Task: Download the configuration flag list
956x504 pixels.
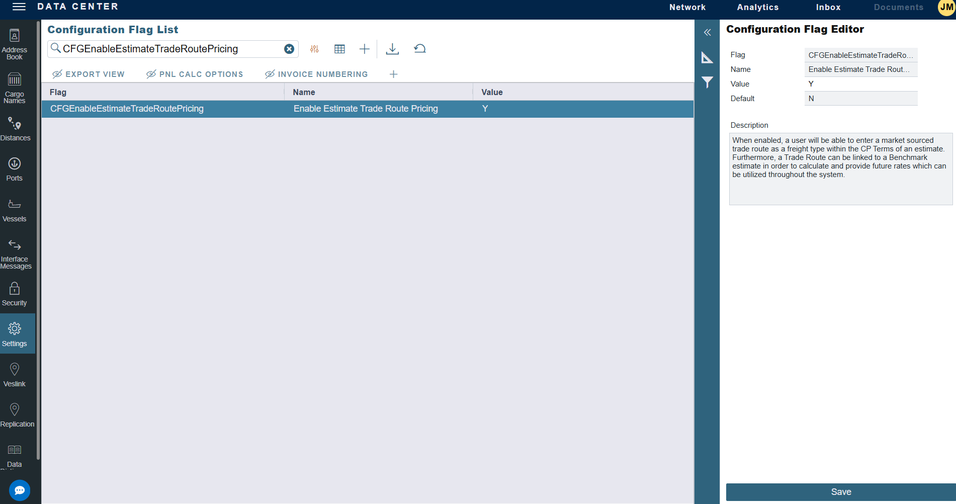Action: 392,49
